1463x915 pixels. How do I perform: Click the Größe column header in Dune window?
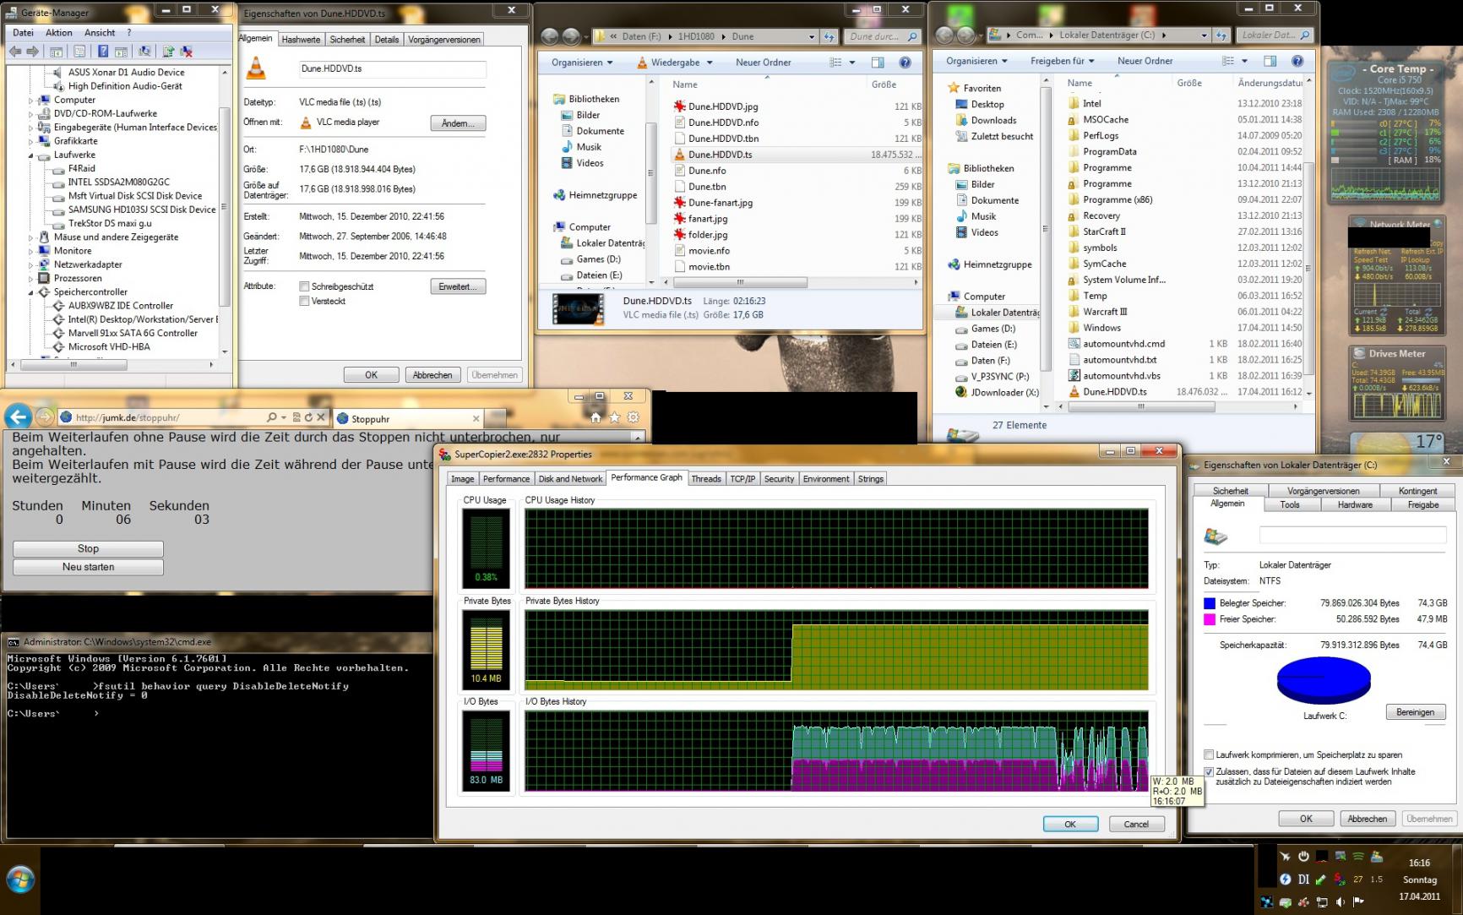[884, 84]
